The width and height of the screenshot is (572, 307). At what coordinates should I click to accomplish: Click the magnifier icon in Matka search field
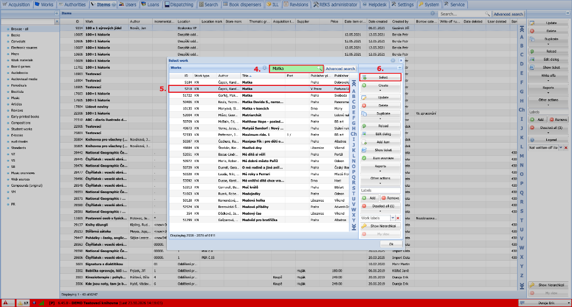(319, 68)
